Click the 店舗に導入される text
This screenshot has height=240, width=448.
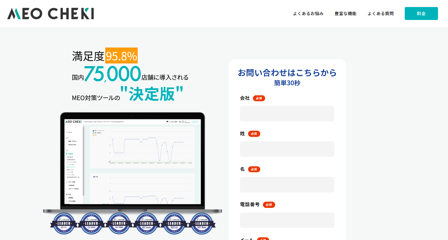click(165, 77)
